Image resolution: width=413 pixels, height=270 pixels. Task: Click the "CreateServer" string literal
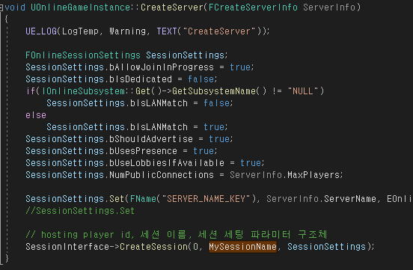(219, 31)
